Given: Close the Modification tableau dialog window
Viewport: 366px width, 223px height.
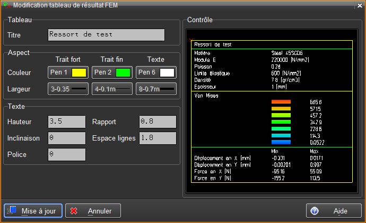Looking at the screenshot, I should point(358,5).
